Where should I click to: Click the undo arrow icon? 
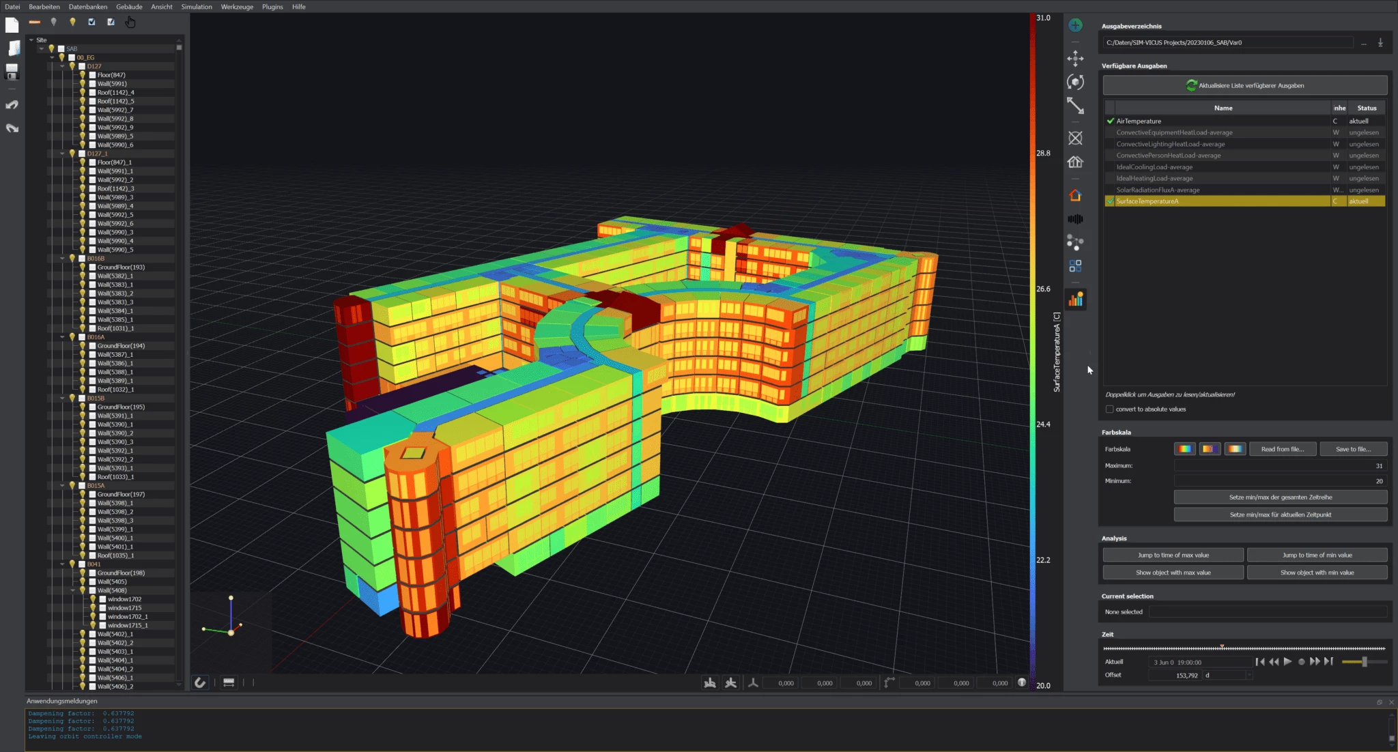12,105
